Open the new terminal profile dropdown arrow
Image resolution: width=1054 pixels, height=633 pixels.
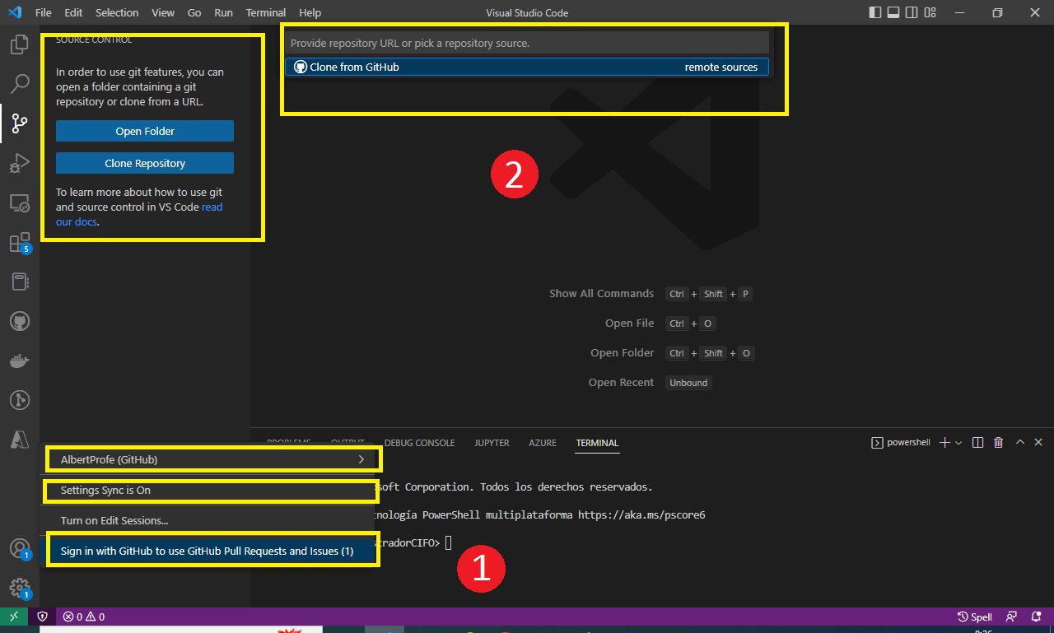pyautogui.click(x=958, y=443)
